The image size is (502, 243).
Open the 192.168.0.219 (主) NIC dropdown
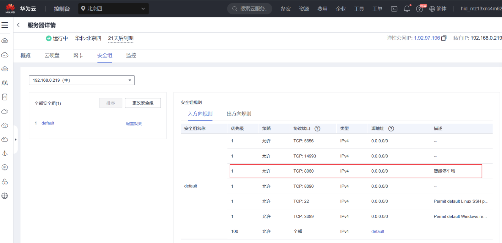tap(82, 80)
